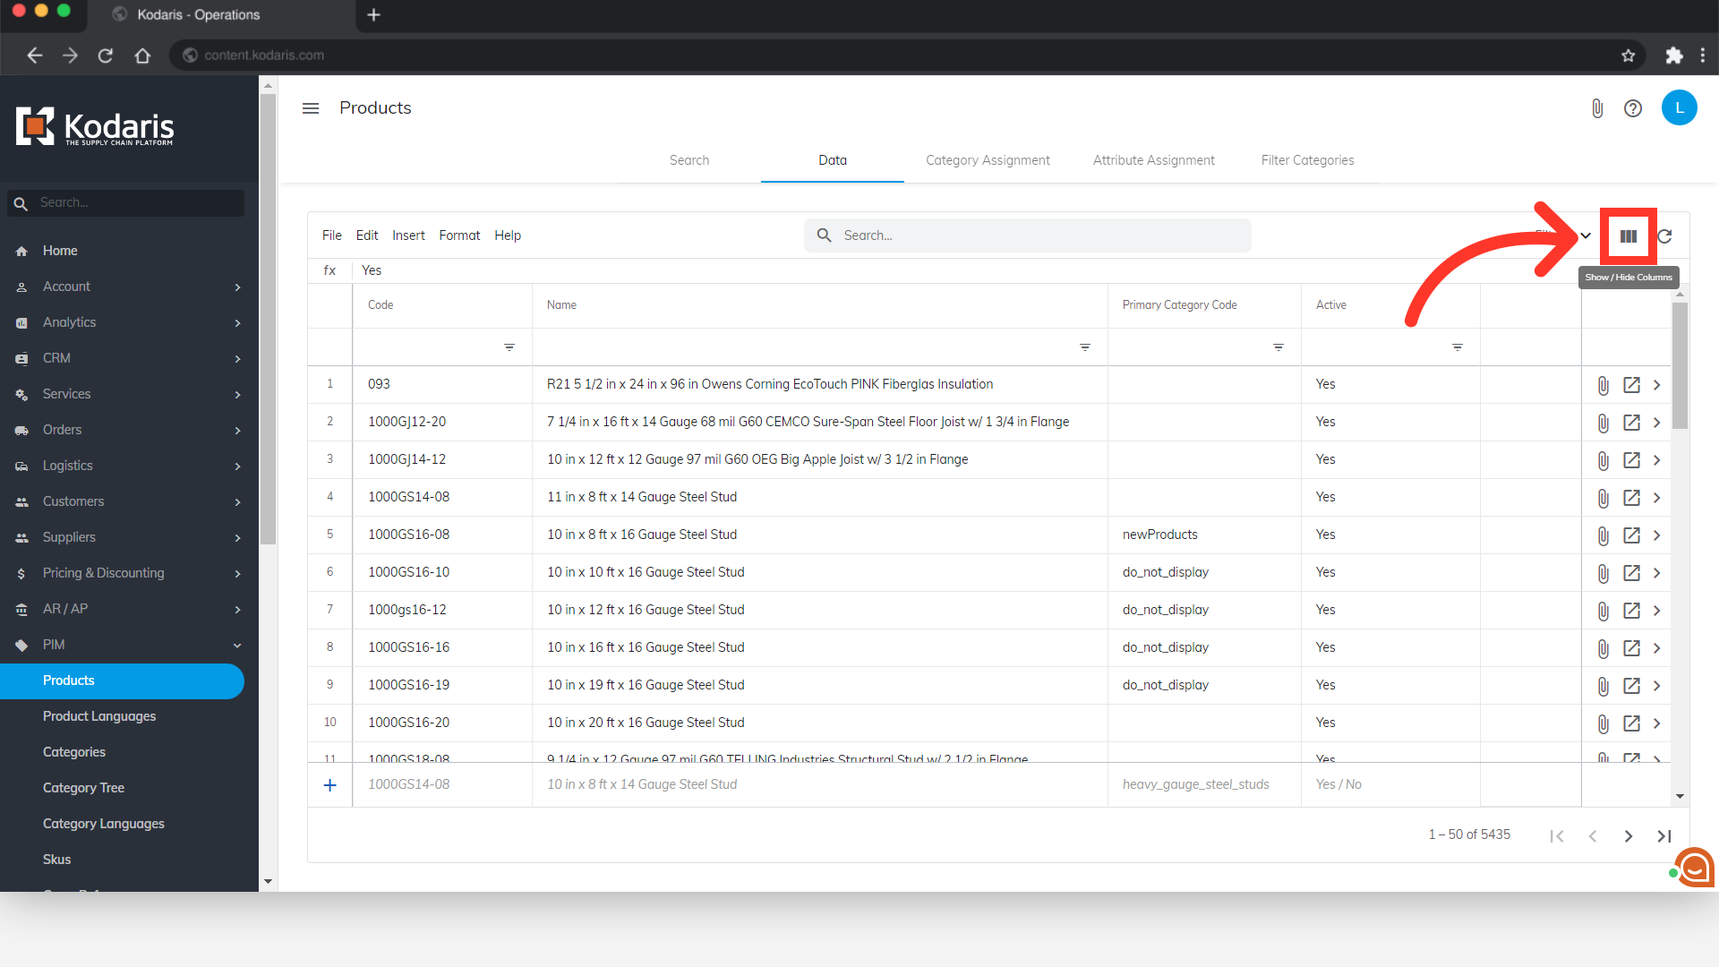
Task: Click the hamburger menu icon beside Products
Action: click(x=311, y=108)
